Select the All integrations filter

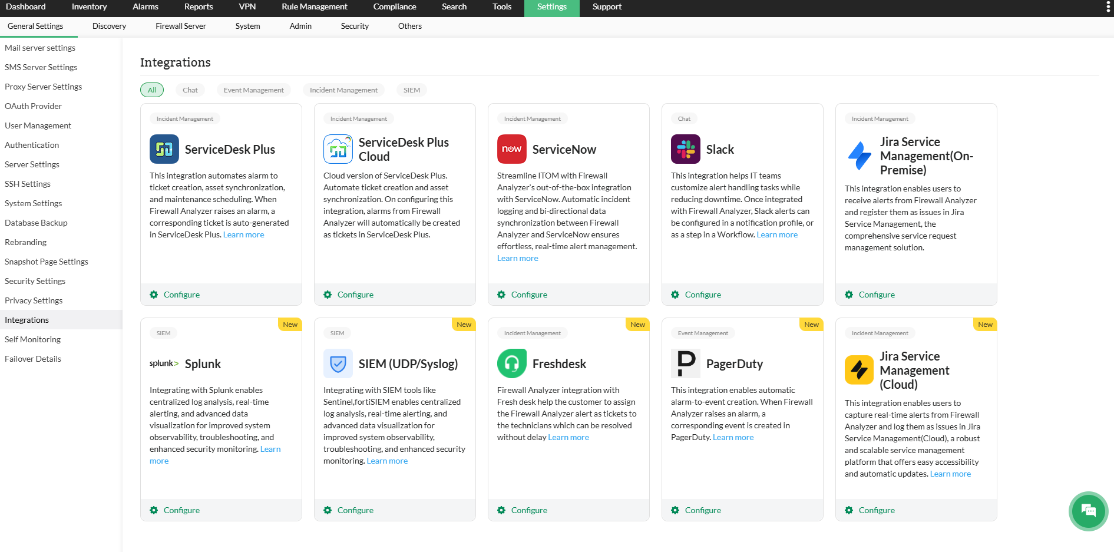152,90
